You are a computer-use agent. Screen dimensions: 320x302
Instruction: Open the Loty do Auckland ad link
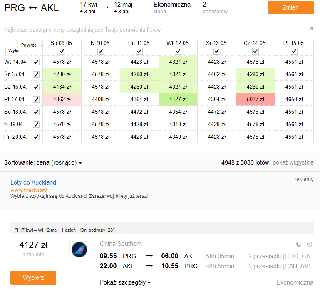(33, 182)
